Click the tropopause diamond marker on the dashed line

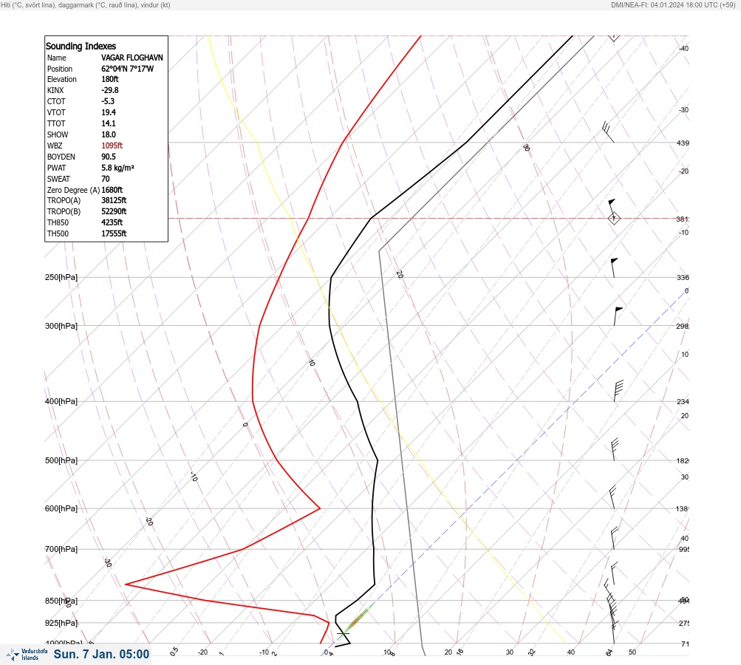pos(614,219)
